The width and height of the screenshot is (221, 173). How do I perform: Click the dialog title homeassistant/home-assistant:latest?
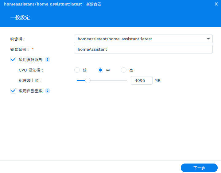pos(43,4)
